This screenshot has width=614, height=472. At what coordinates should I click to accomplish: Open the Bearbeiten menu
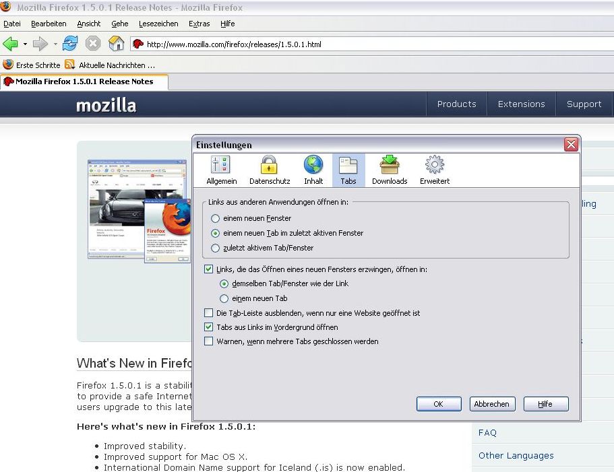[49, 24]
